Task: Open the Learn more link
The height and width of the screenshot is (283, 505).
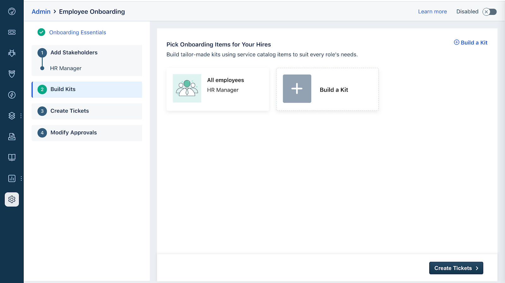Action: click(432, 12)
